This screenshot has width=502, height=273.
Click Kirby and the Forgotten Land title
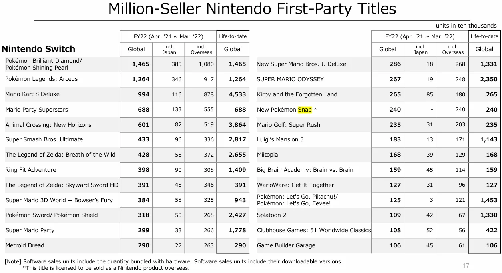pyautogui.click(x=297, y=94)
